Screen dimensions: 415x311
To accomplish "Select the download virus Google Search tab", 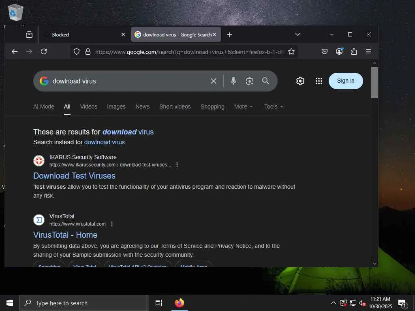I will [176, 35].
